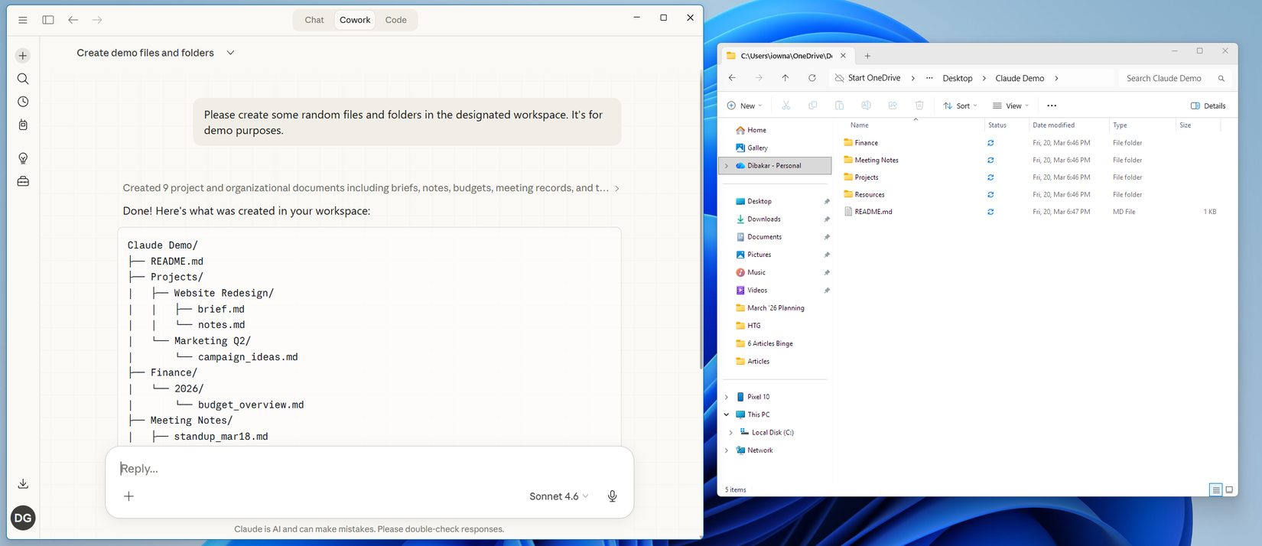This screenshot has width=1262, height=546.
Task: Click File Explorer up arrow
Action: click(x=785, y=78)
